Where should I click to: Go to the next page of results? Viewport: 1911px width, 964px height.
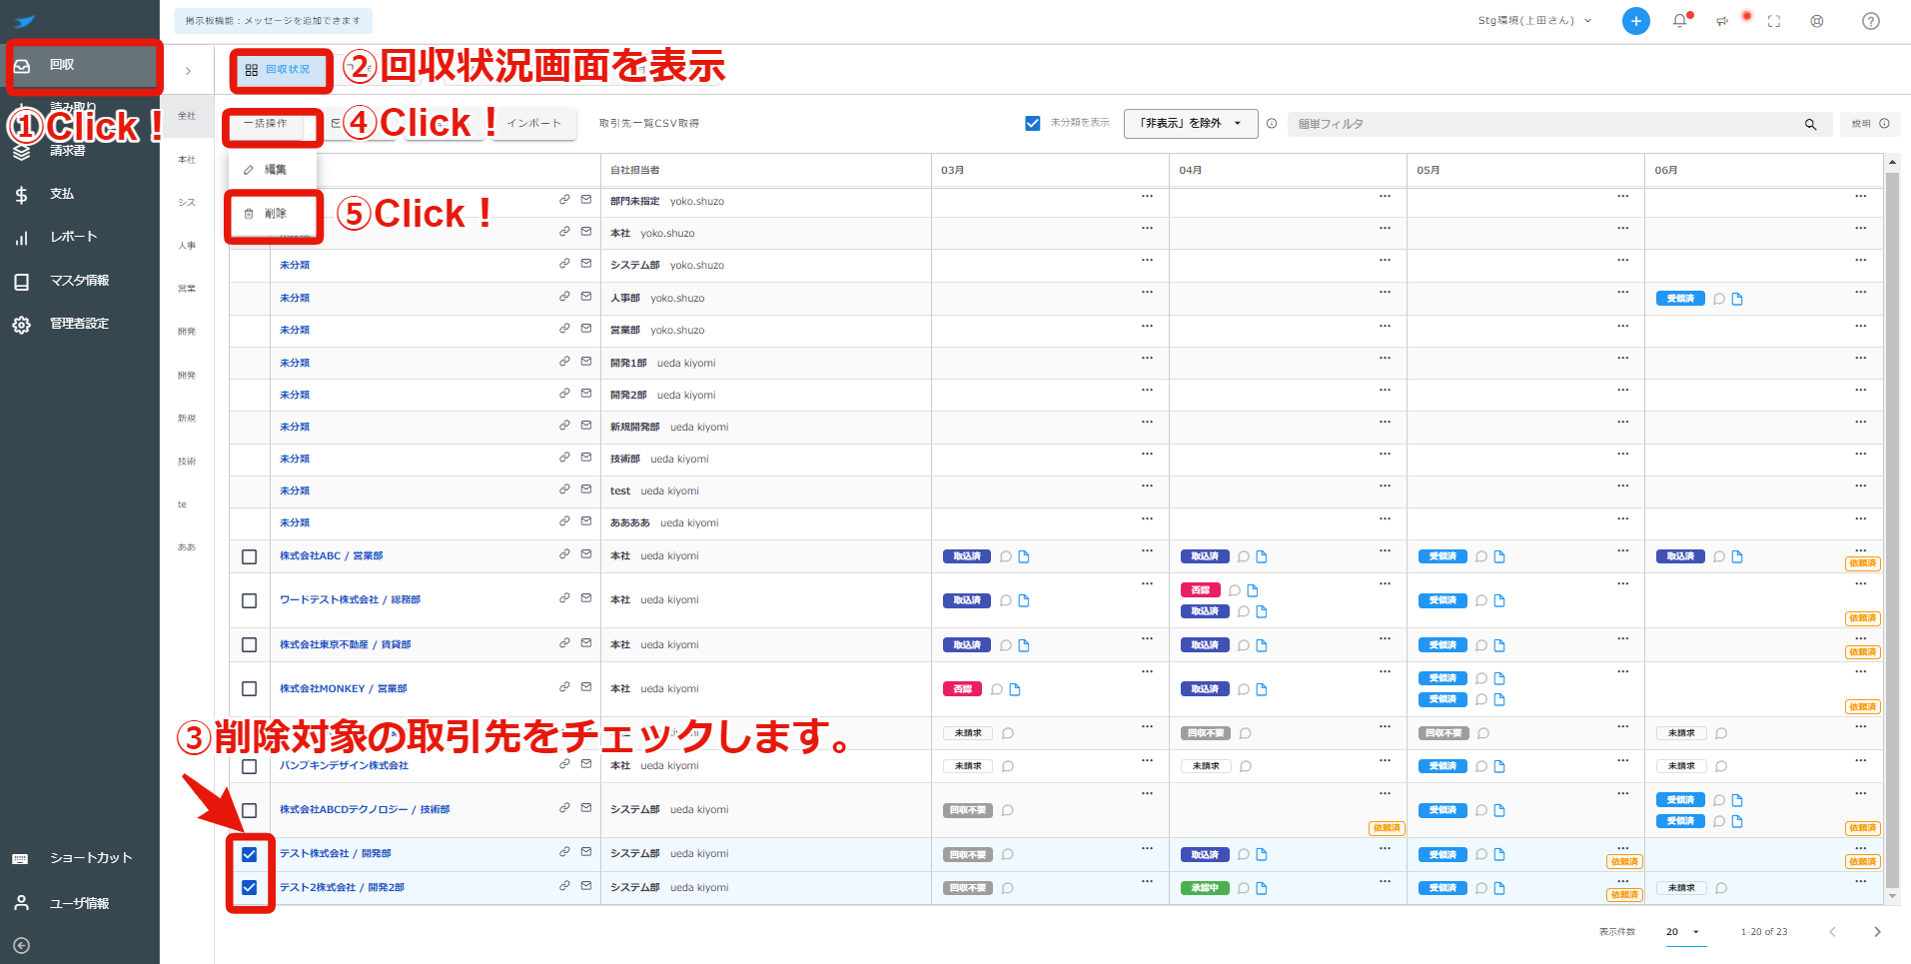(x=1877, y=932)
